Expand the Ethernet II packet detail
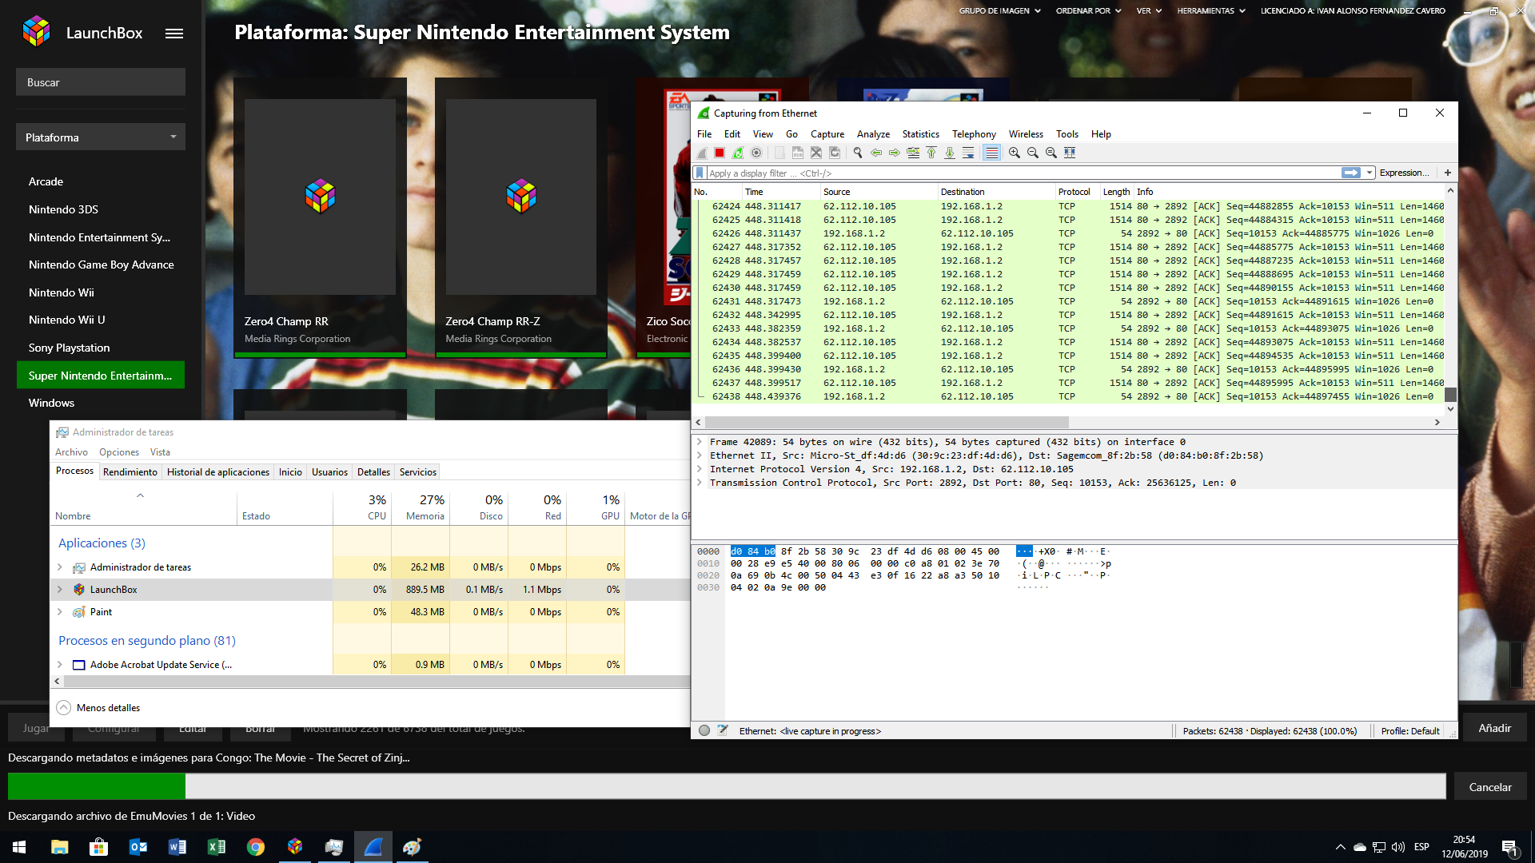This screenshot has height=863, width=1535. tap(700, 455)
